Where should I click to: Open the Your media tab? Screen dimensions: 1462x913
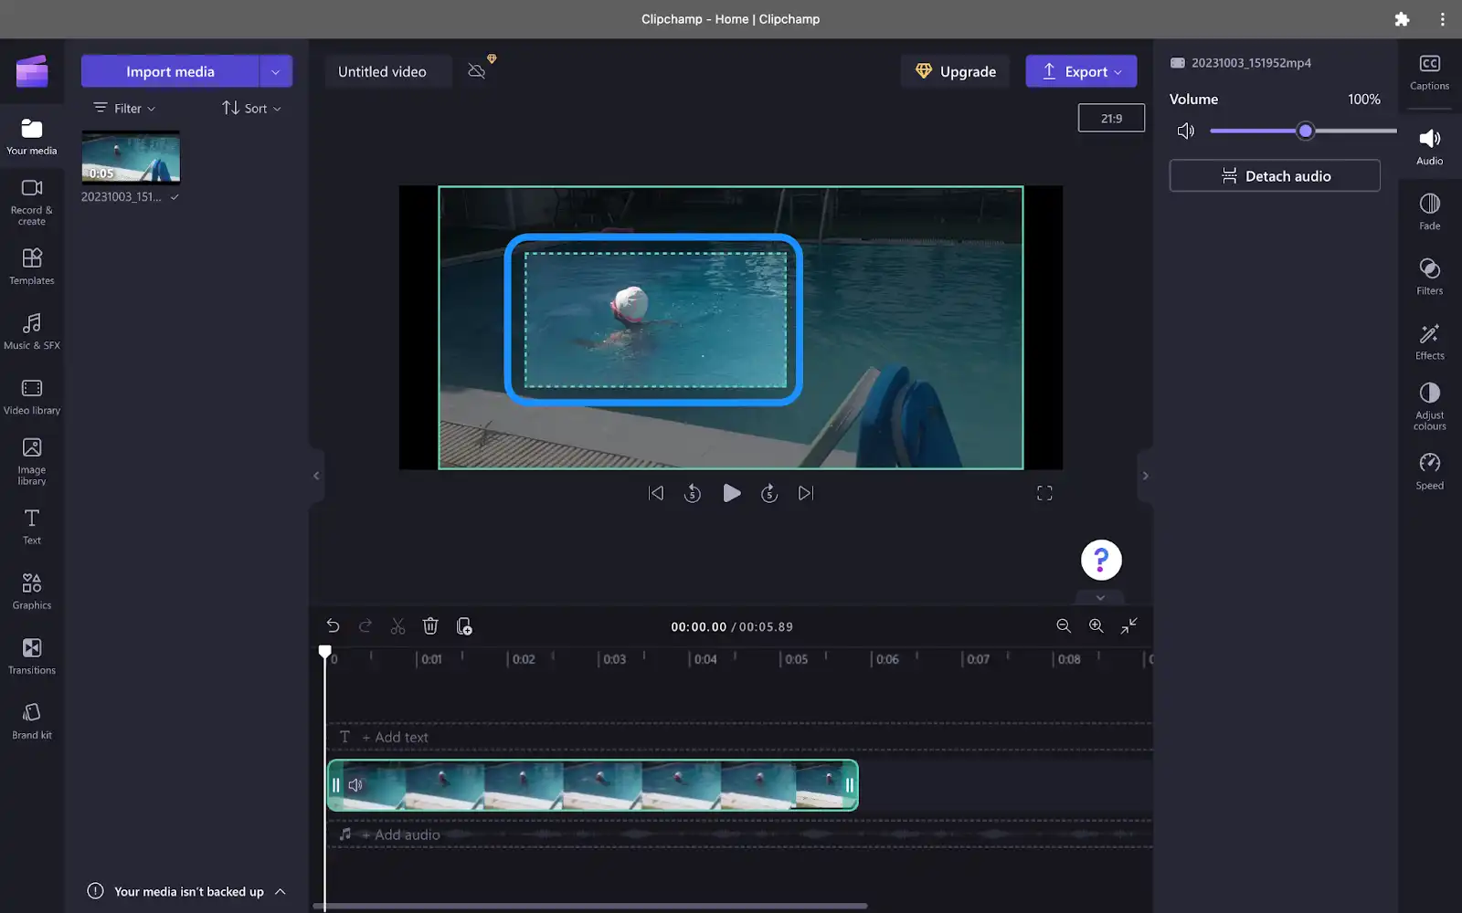(x=31, y=135)
